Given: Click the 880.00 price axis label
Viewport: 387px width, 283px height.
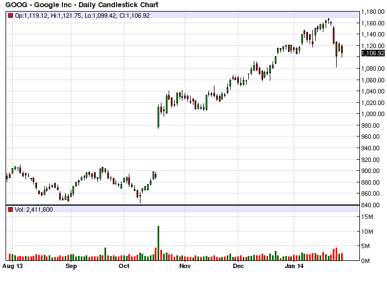Looking at the screenshot, I should [370, 182].
